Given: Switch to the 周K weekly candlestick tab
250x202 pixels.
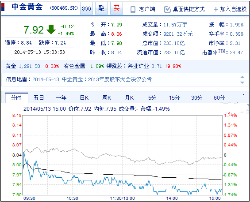Looking at the screenshot, I should (x=107, y=98).
